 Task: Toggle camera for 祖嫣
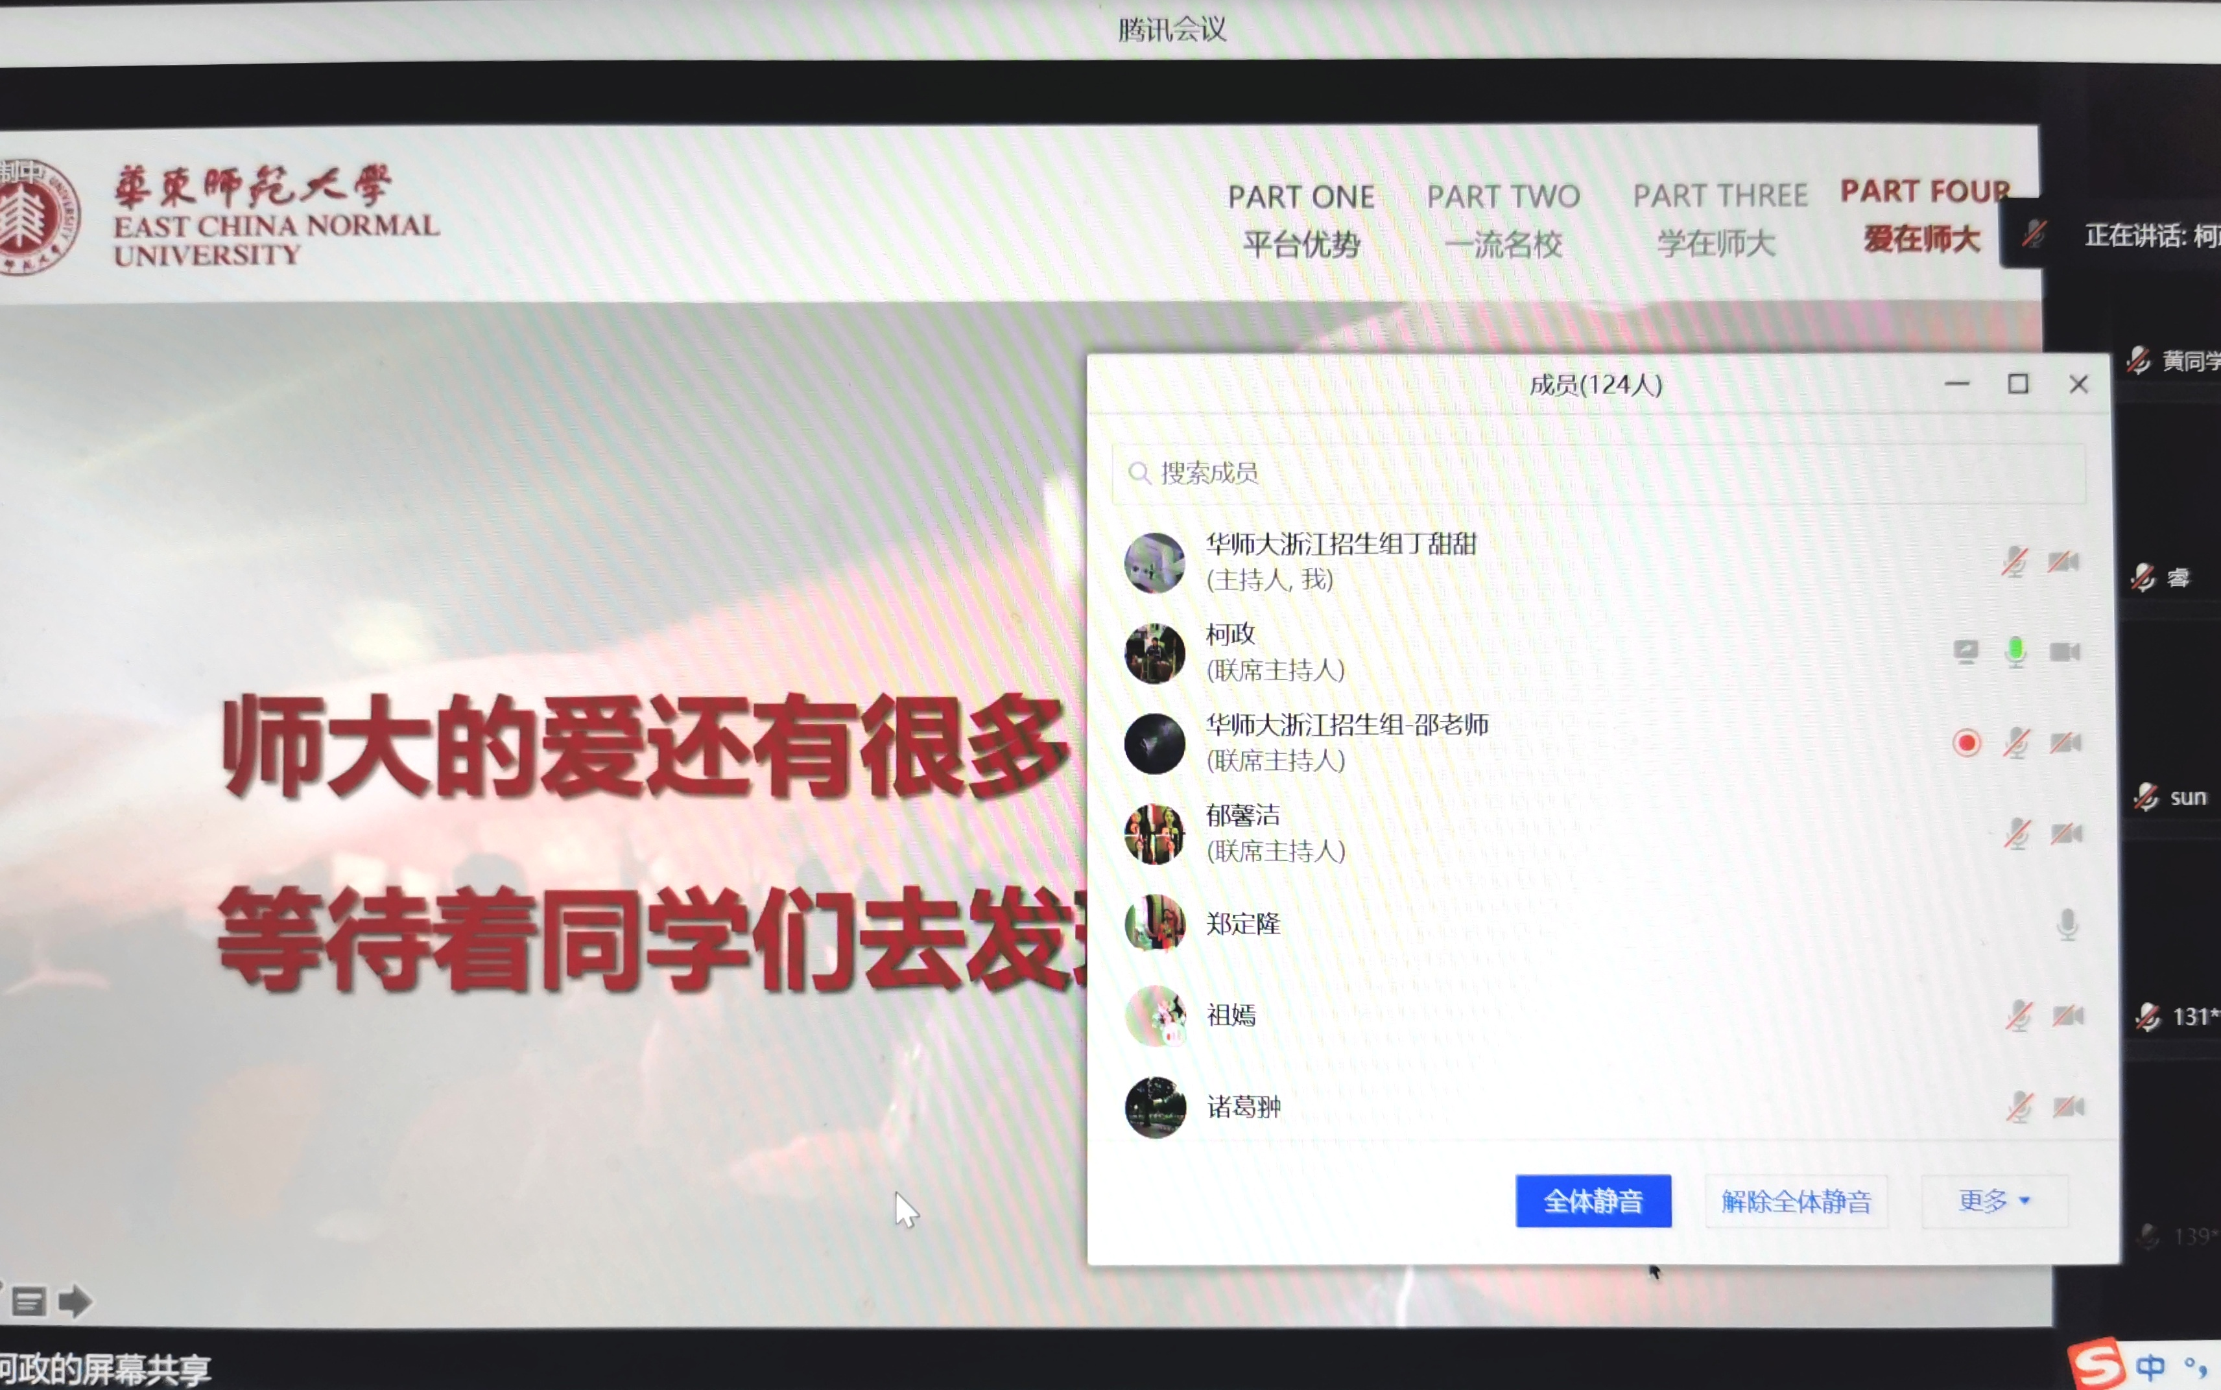pos(2069,1015)
